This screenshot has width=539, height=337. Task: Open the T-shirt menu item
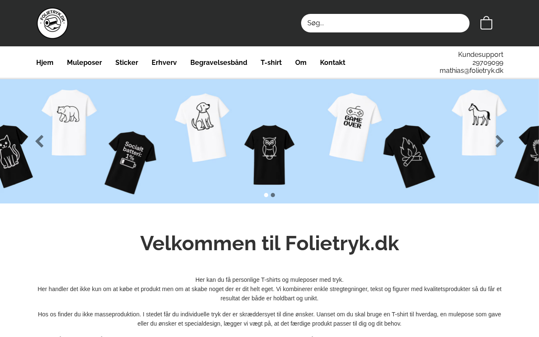(x=271, y=62)
